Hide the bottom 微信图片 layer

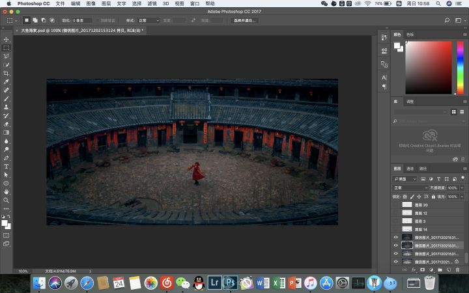[x=395, y=261]
